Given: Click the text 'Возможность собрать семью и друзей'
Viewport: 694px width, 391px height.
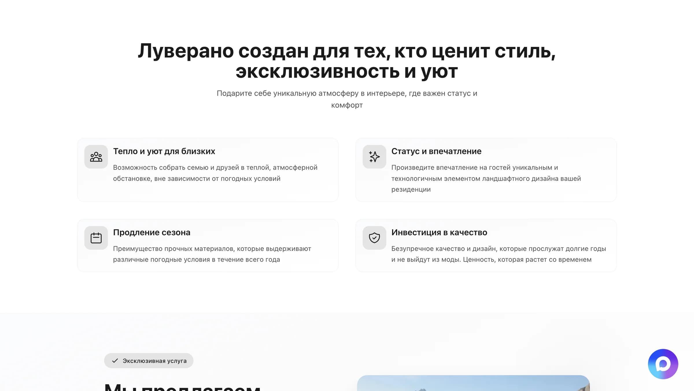Looking at the screenshot, I should [x=215, y=173].
